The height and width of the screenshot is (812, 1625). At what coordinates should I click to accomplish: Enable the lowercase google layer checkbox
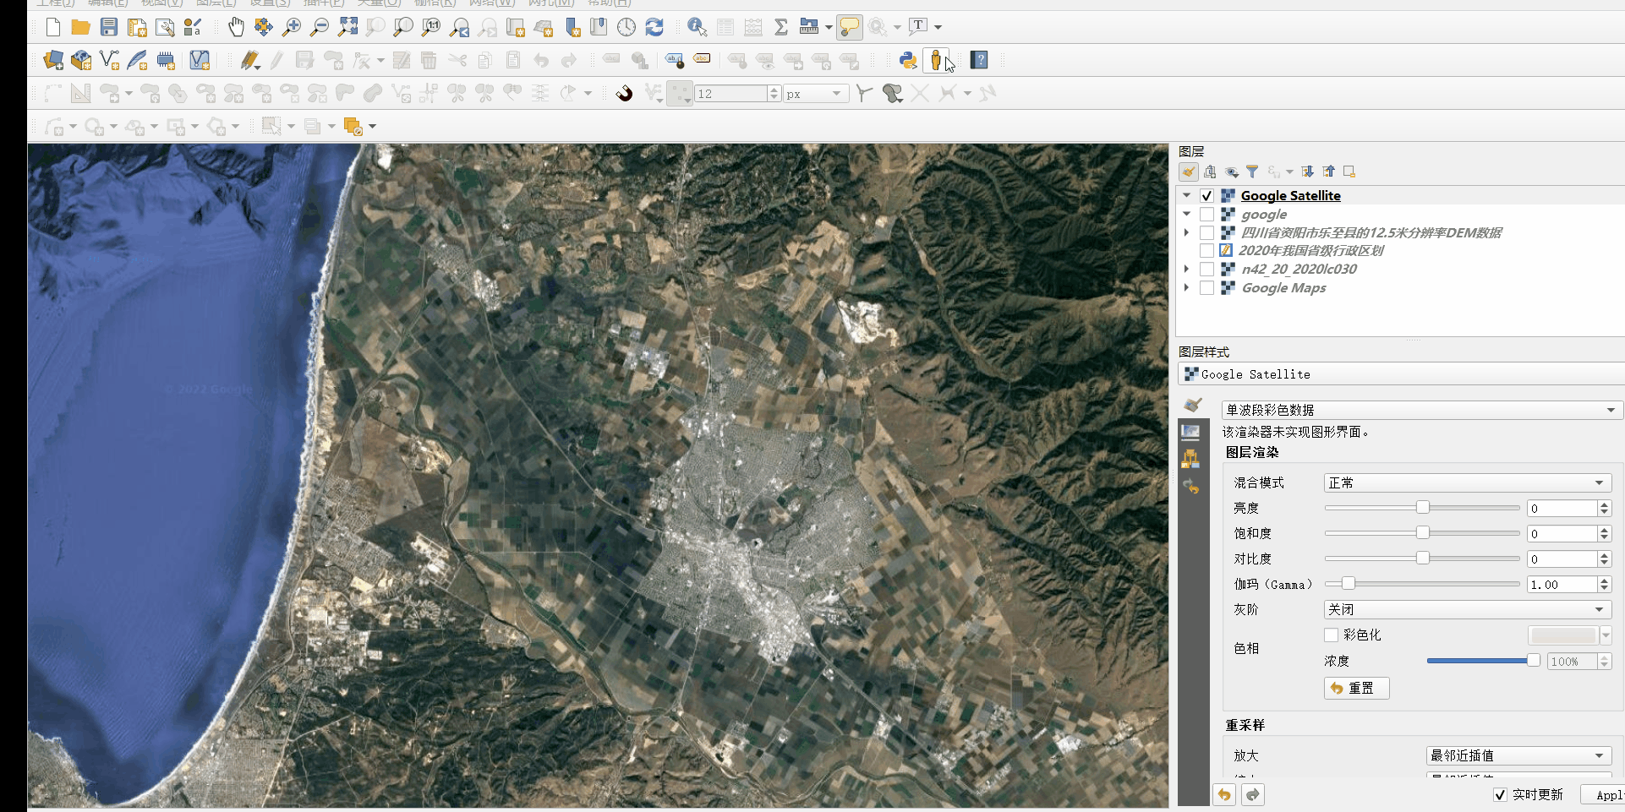(x=1206, y=215)
